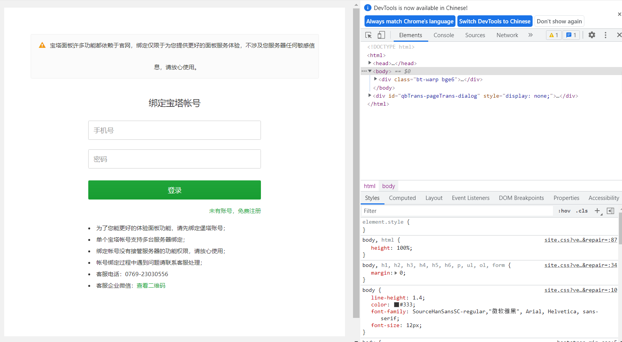Dismiss the DevTools language notification
The width and height of the screenshot is (622, 342).
pyautogui.click(x=619, y=14)
